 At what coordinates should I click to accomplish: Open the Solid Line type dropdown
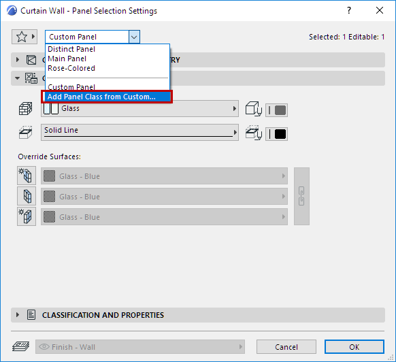[139, 133]
